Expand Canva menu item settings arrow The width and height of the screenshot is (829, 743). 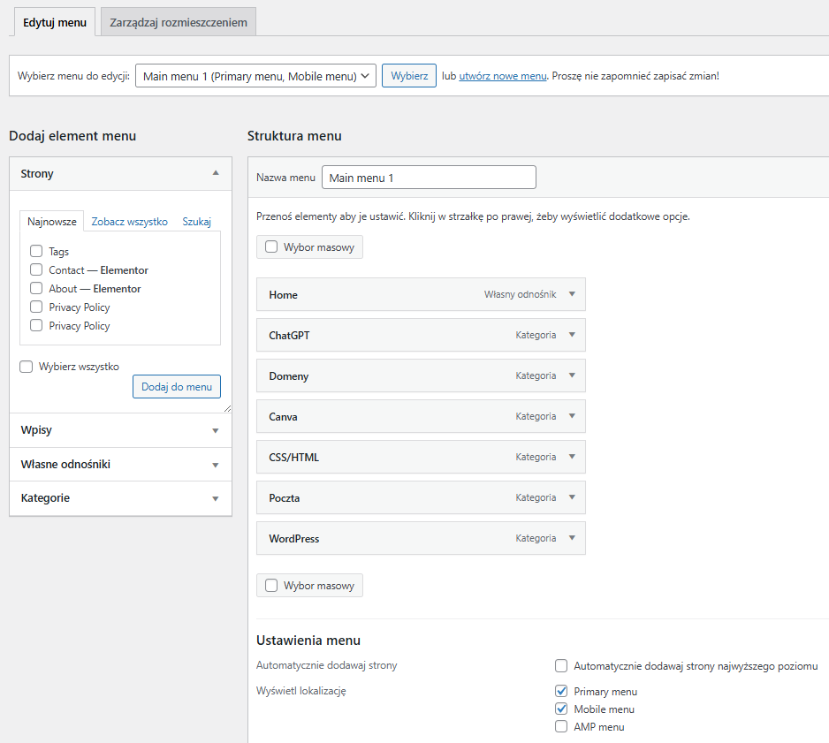pyautogui.click(x=572, y=416)
